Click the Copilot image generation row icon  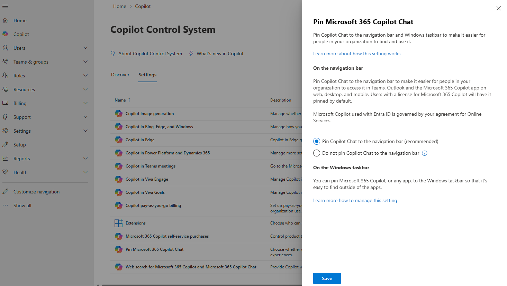tap(118, 114)
